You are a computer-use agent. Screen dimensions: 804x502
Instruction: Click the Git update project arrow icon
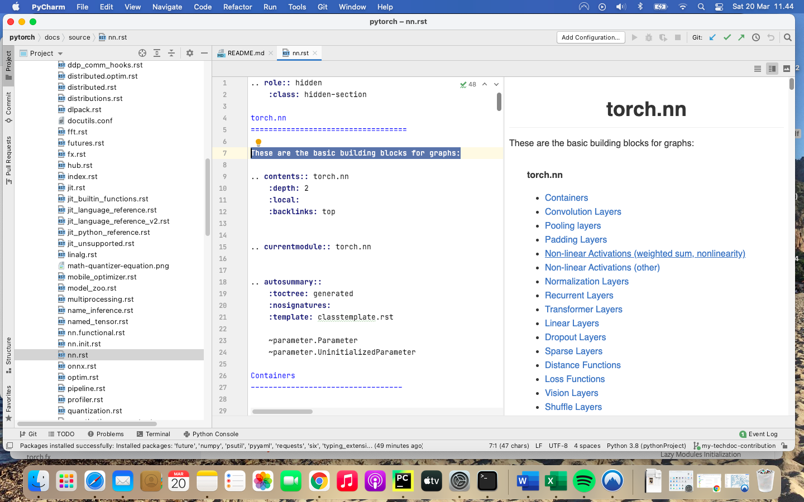(x=712, y=37)
